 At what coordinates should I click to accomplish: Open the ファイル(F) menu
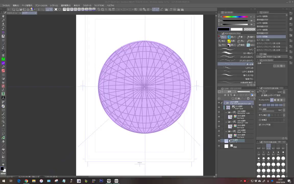(6, 5)
